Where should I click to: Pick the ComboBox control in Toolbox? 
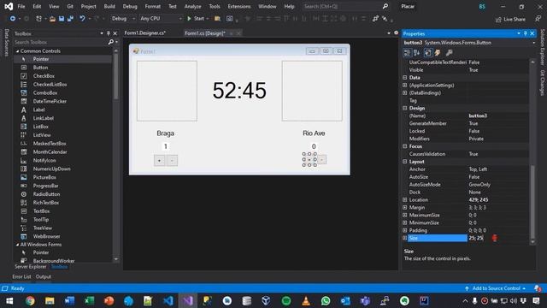[44, 93]
